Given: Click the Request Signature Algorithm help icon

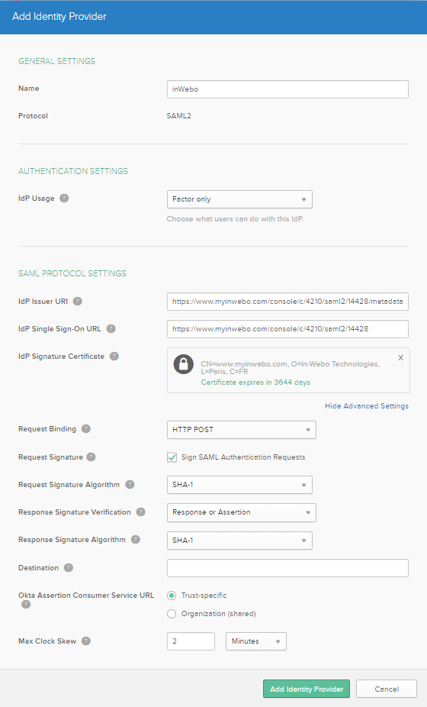Looking at the screenshot, I should tap(130, 485).
